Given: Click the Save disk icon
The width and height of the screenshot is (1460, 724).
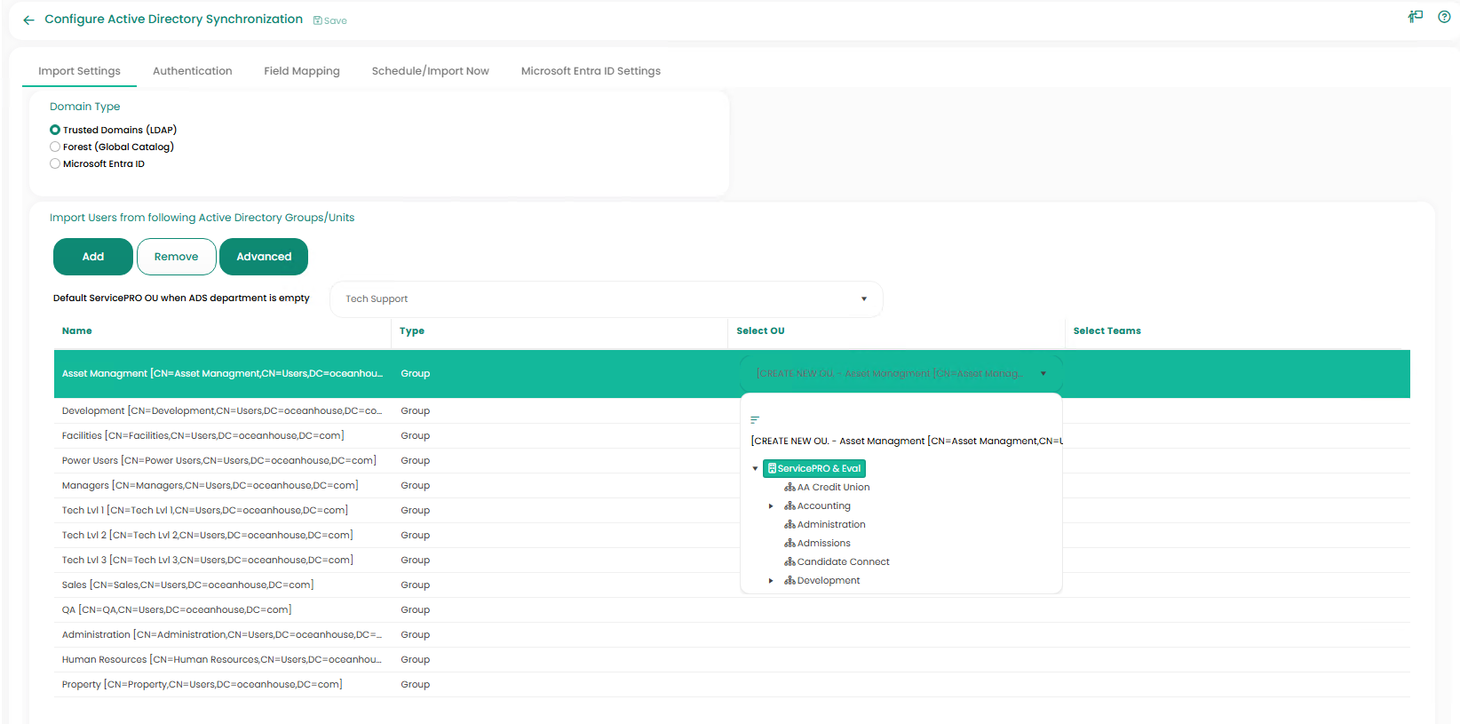Looking at the screenshot, I should (x=318, y=20).
